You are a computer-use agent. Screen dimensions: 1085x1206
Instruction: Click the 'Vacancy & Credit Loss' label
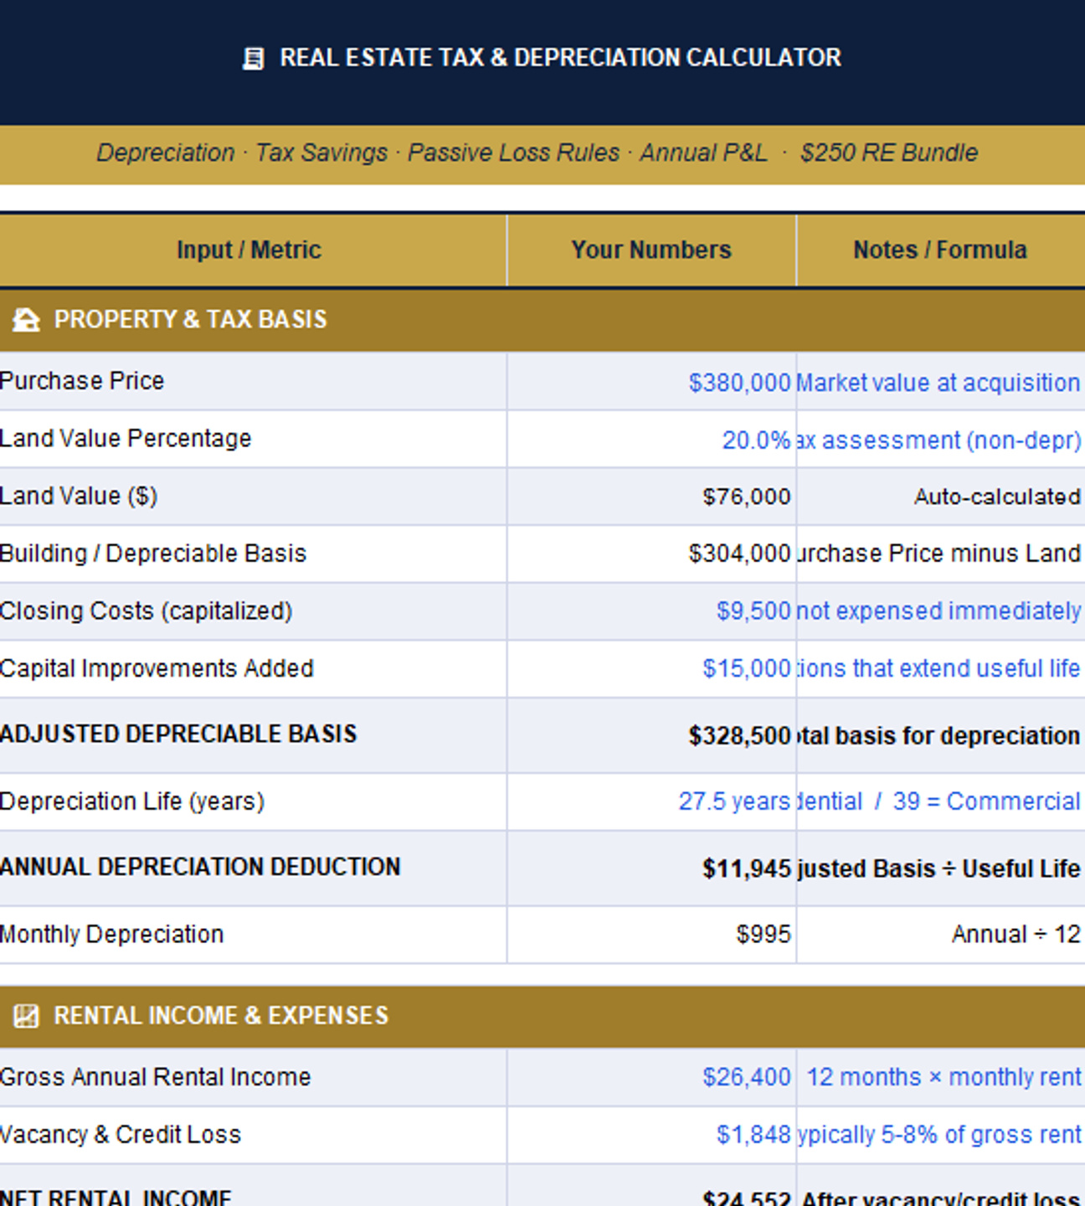coord(121,1135)
